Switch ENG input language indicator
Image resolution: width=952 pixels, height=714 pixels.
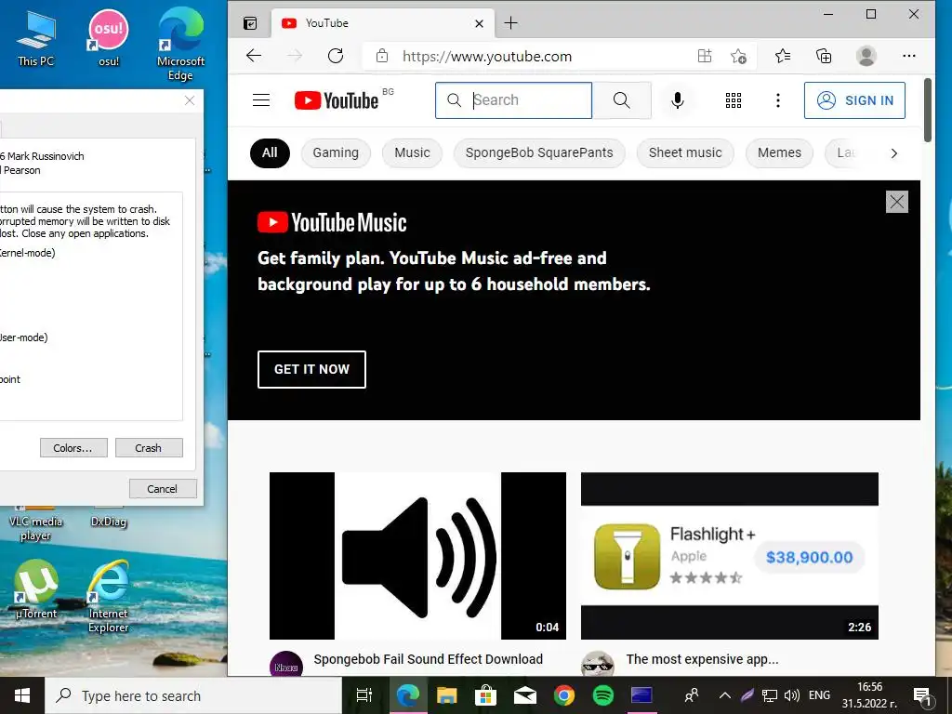pyautogui.click(x=819, y=695)
